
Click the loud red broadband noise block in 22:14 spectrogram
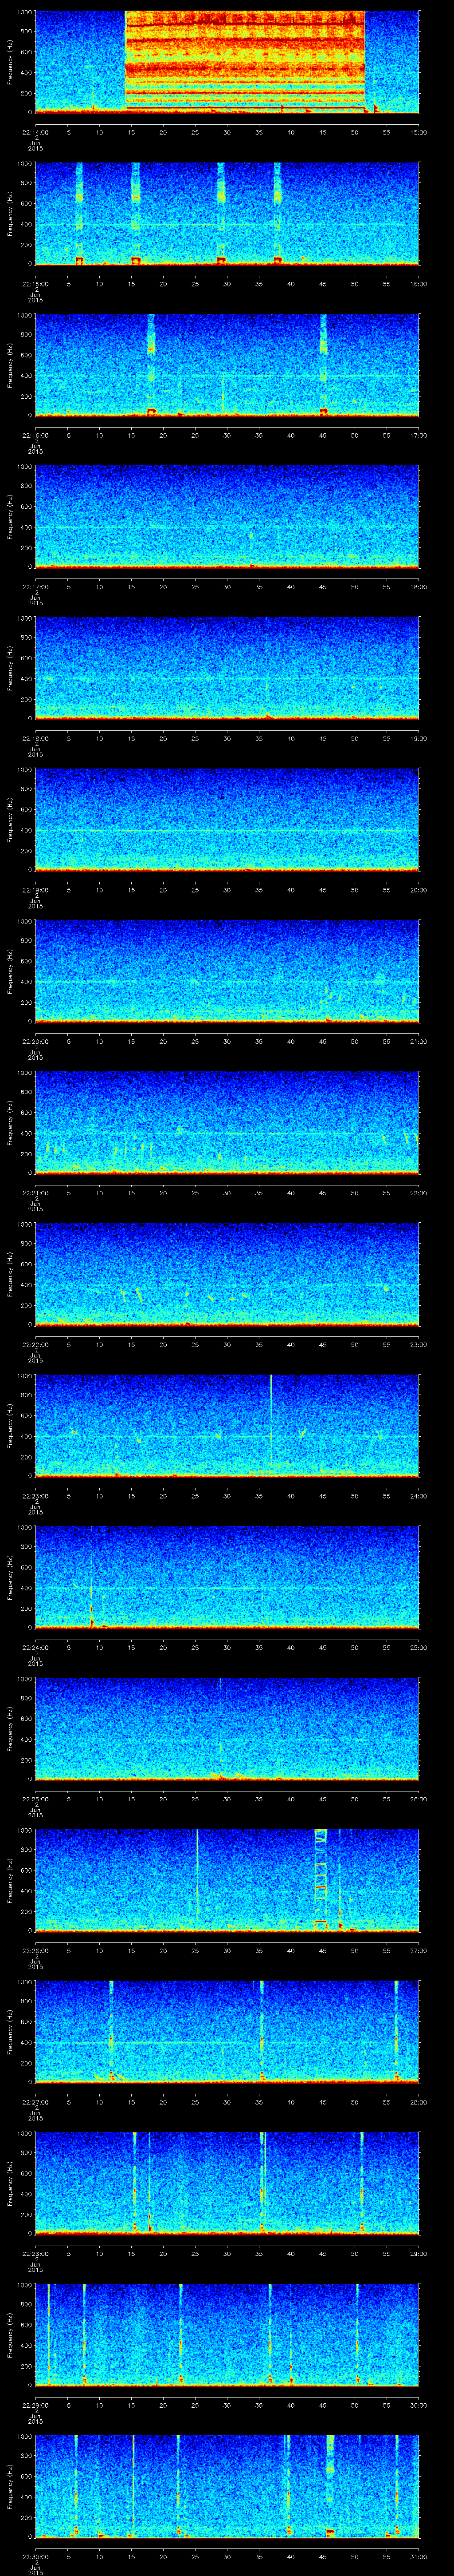pos(244,60)
